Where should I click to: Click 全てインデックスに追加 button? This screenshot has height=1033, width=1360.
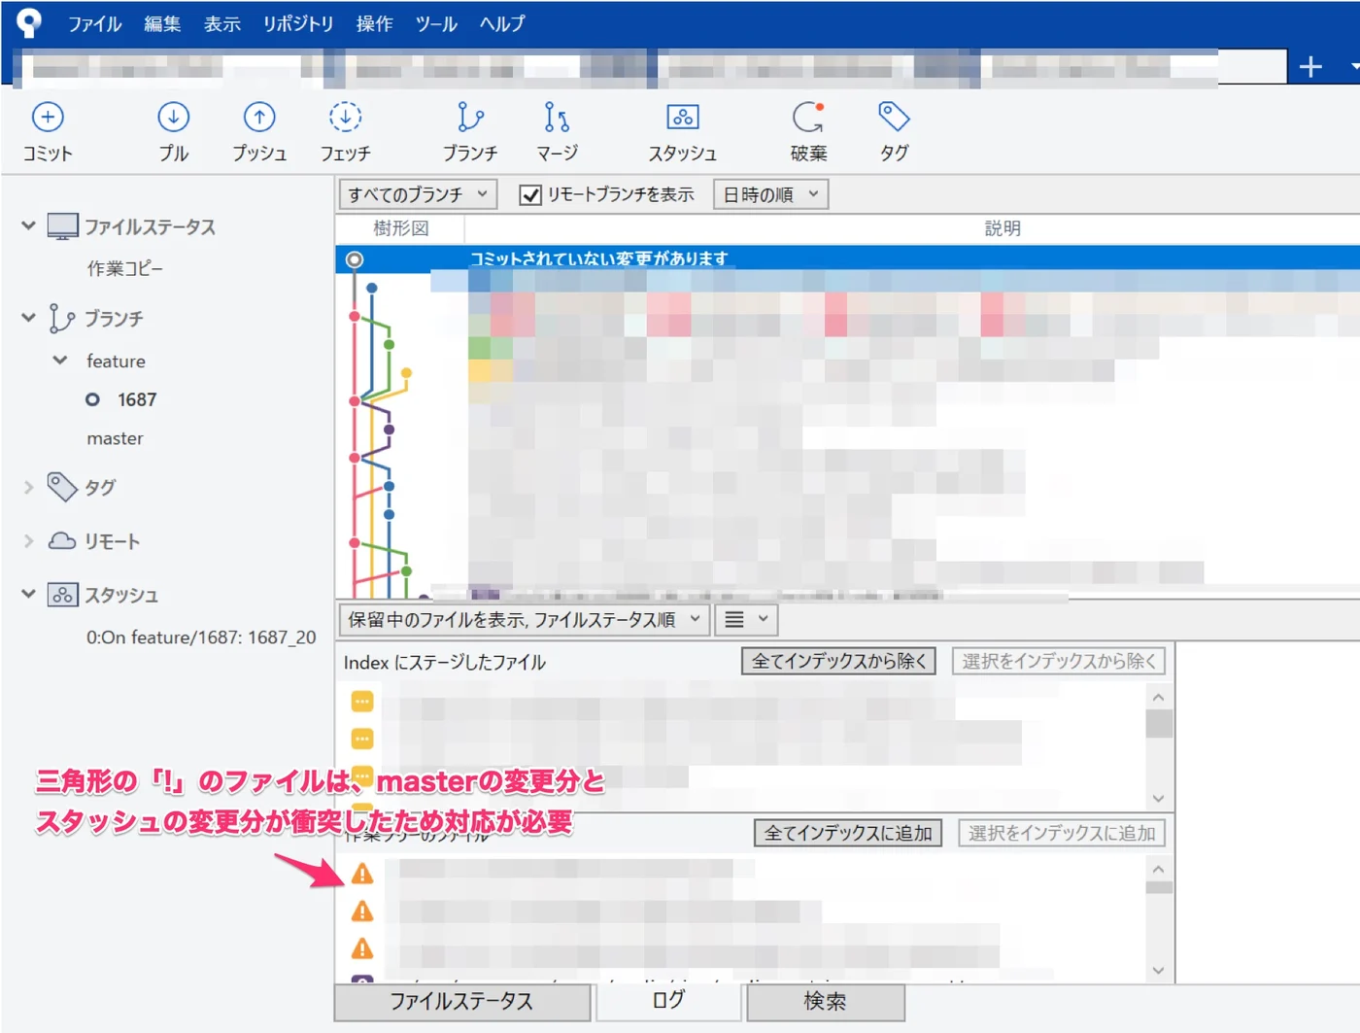[848, 833]
